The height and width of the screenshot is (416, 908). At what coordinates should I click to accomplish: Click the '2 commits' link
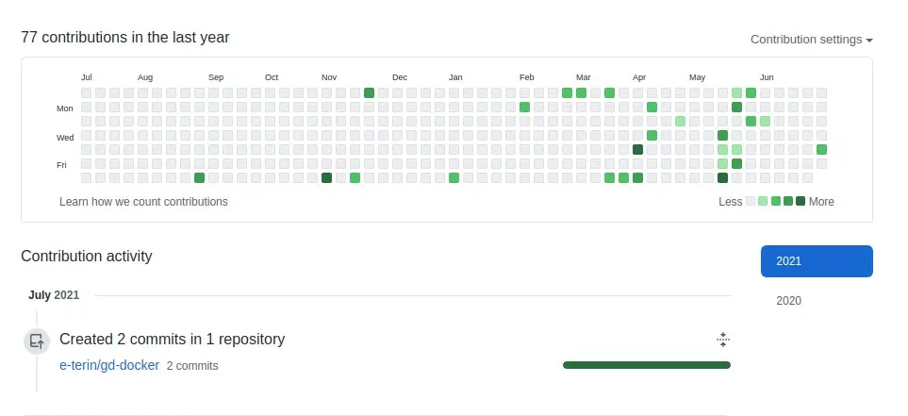click(192, 366)
